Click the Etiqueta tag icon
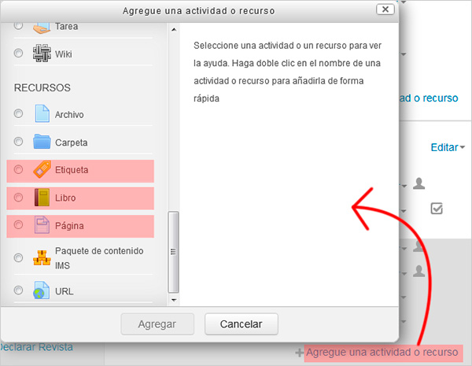 point(42,170)
